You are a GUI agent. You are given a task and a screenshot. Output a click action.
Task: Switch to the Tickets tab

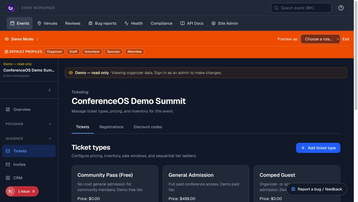coord(83,127)
